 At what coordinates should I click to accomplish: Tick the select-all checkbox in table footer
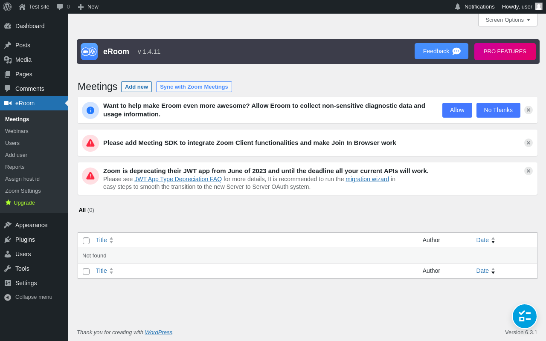click(86, 272)
